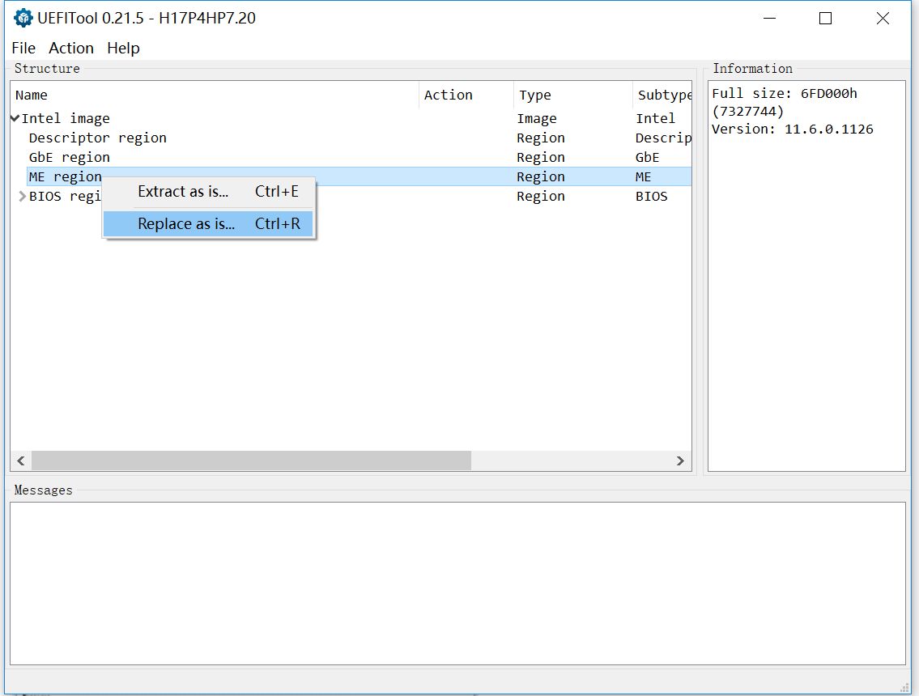Minimize the UEFITool window
The height and width of the screenshot is (696, 919).
pos(769,18)
